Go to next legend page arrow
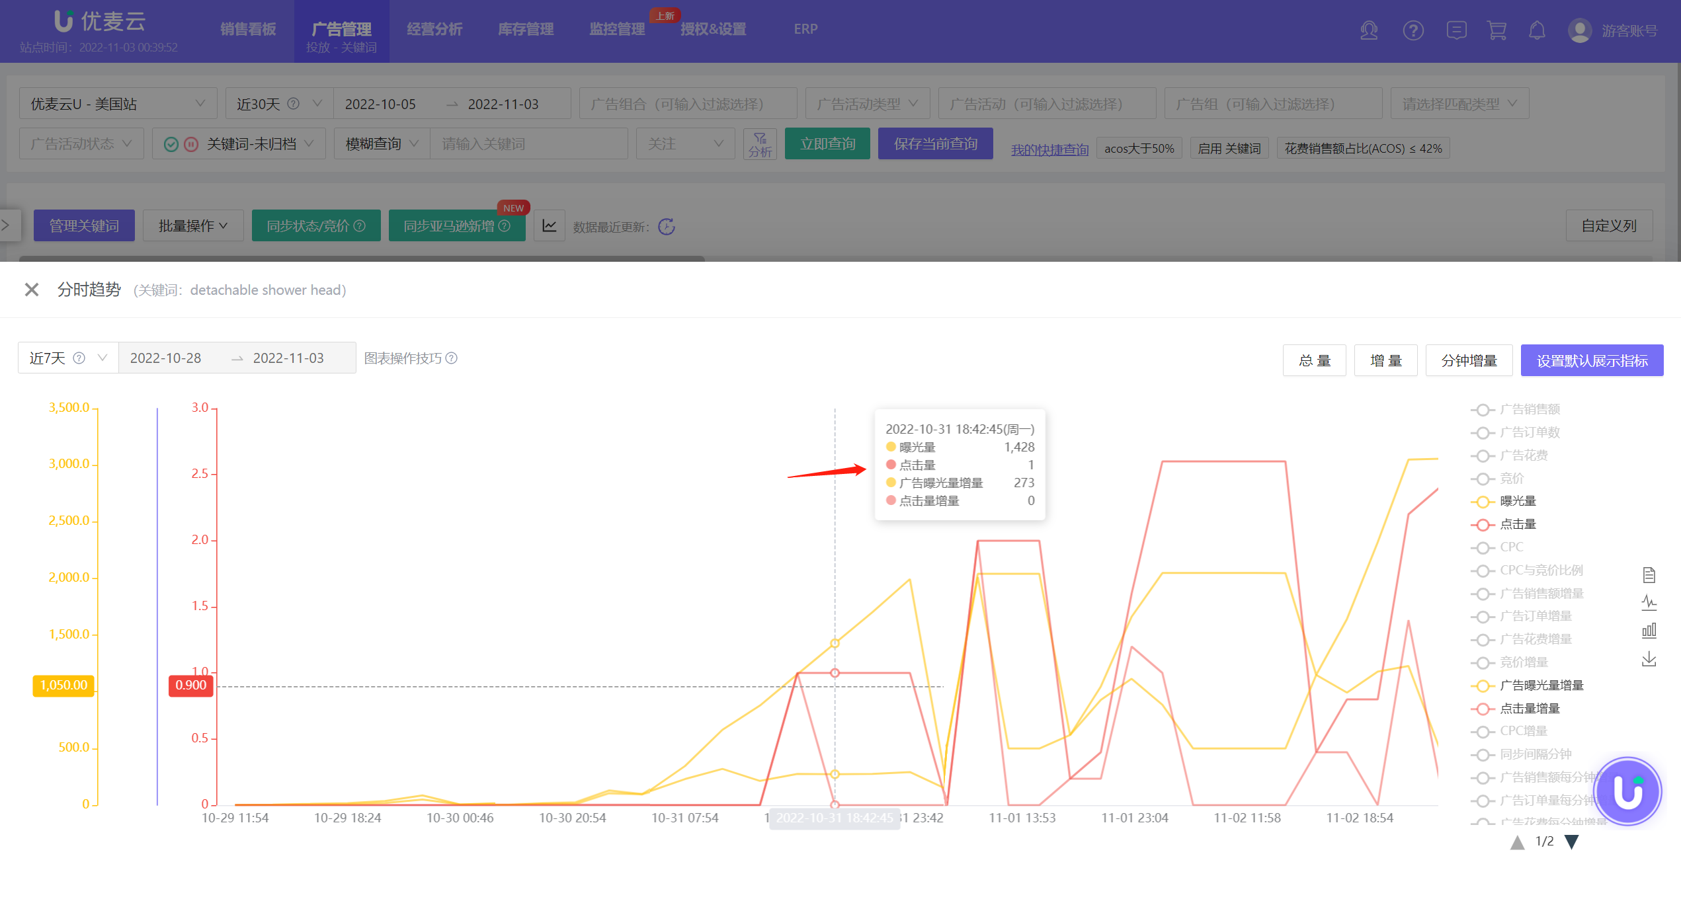Screen dimensions: 1681x901 1572,842
